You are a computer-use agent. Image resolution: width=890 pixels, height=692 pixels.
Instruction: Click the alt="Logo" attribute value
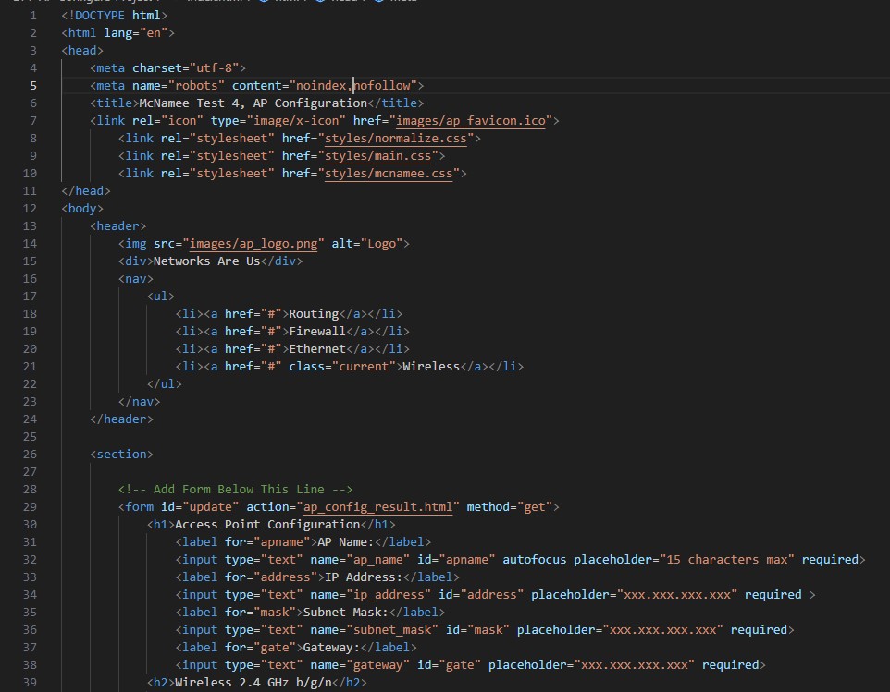pyautogui.click(x=381, y=244)
